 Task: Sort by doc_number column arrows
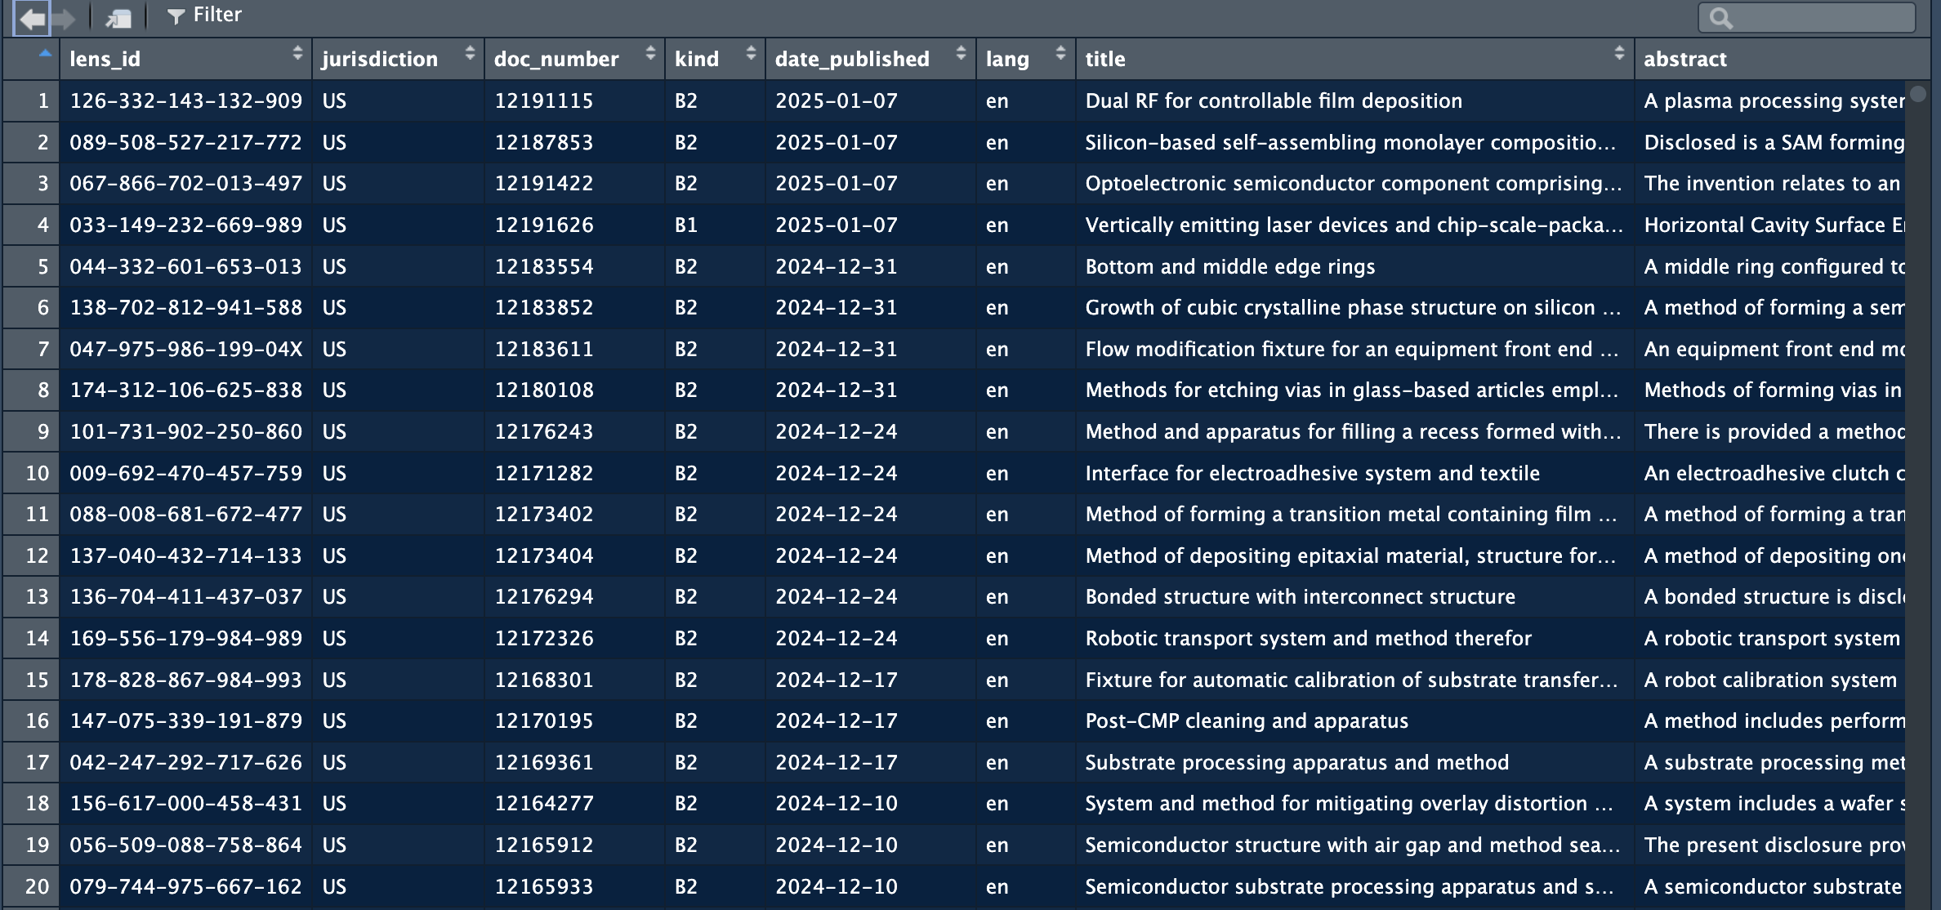point(650,54)
